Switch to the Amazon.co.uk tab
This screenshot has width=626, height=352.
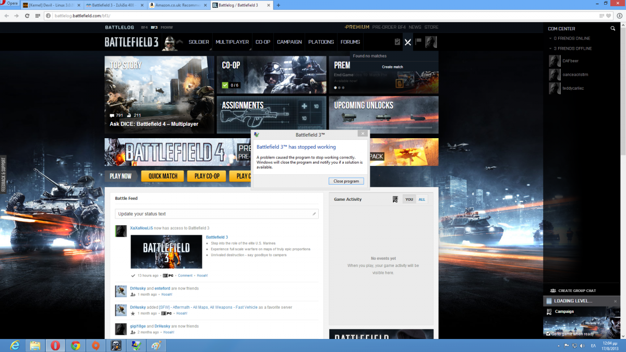tap(178, 5)
